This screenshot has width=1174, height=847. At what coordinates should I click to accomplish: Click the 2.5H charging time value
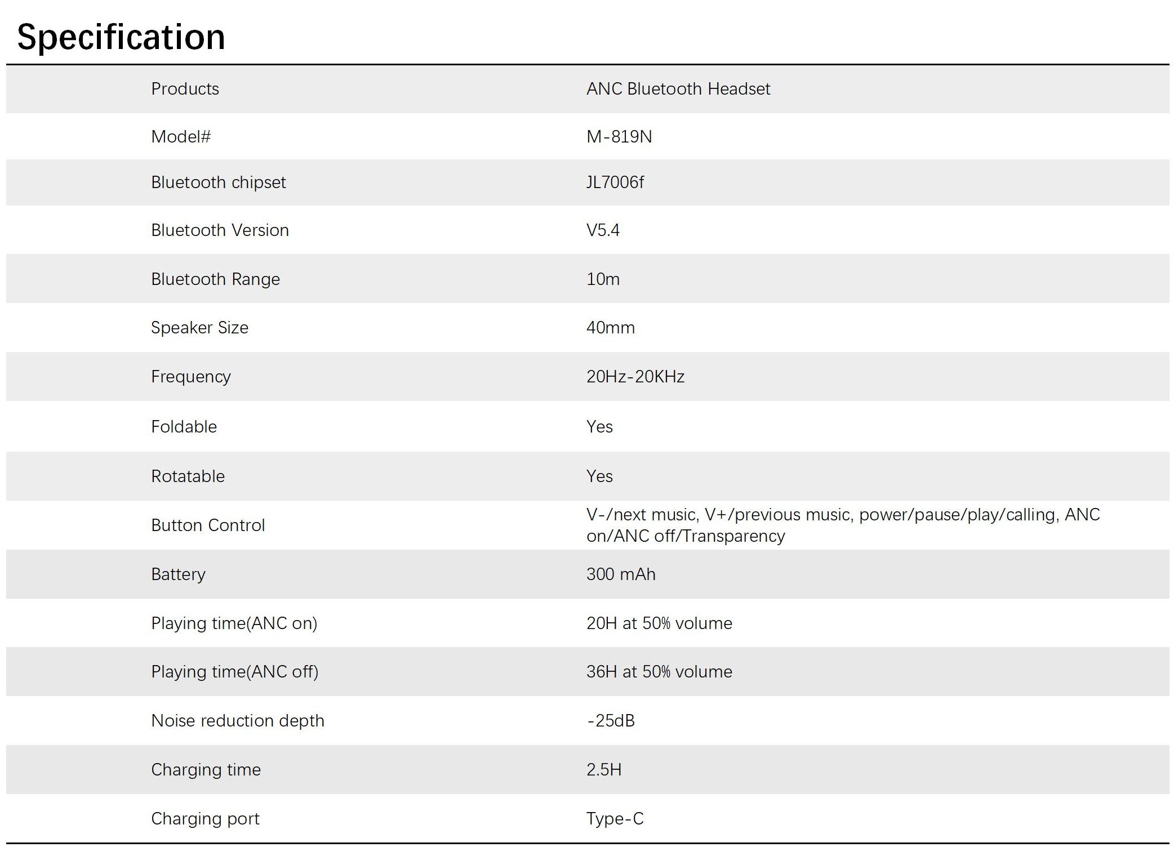603,770
